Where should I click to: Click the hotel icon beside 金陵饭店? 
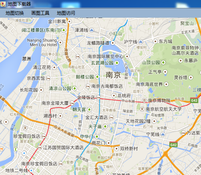point(98,97)
